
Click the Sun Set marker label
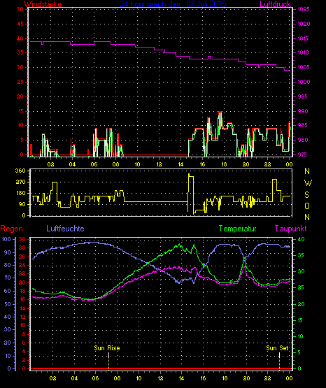pos(278,348)
